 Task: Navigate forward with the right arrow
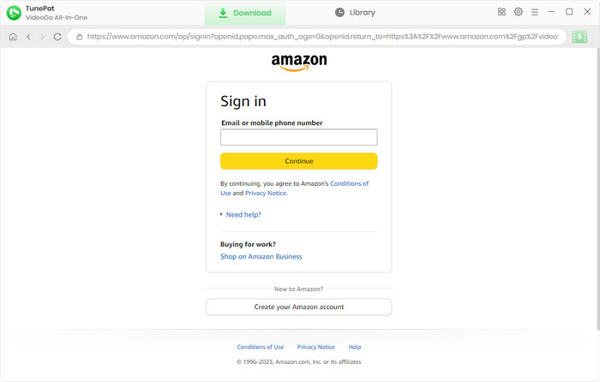(43, 37)
